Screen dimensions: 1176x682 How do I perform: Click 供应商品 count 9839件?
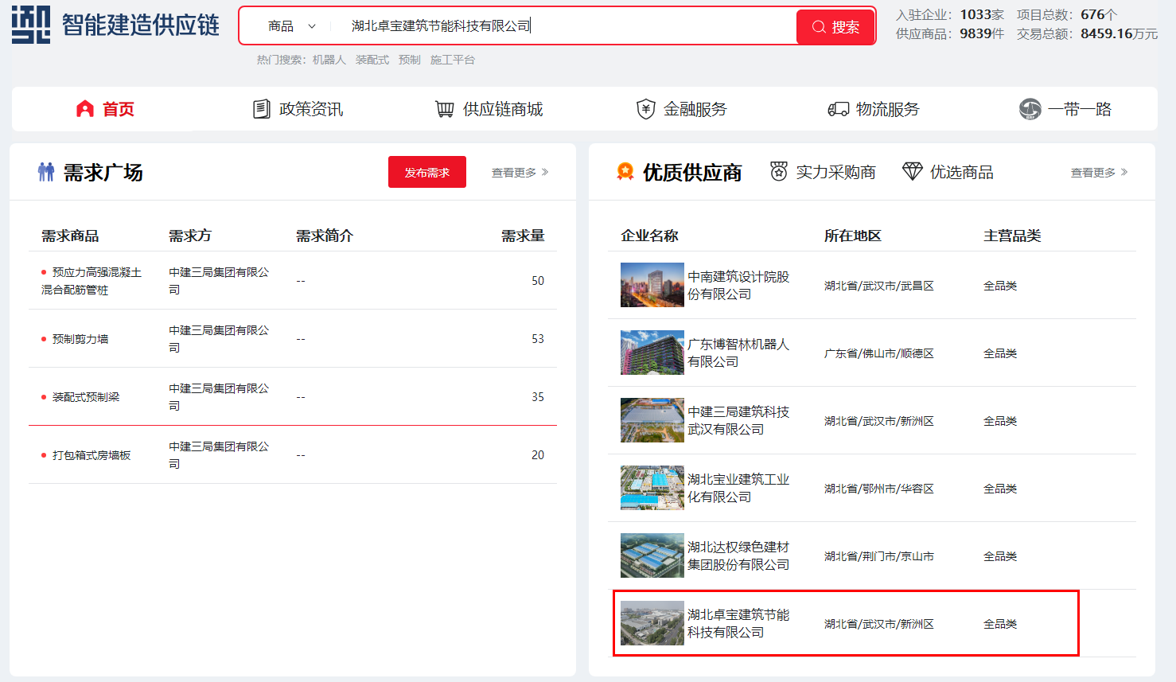982,33
